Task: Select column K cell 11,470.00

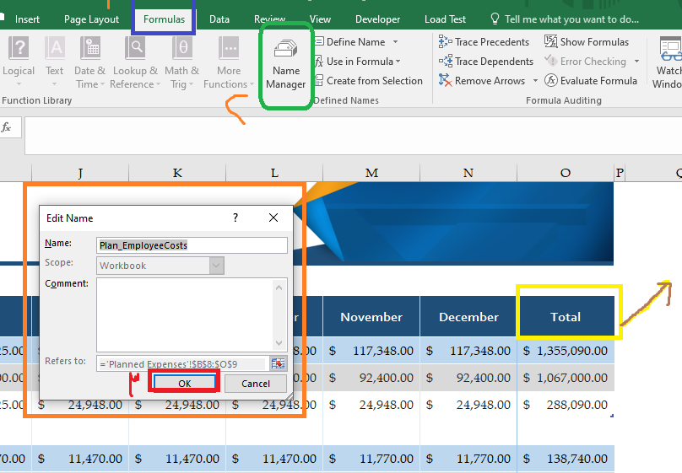Action: pos(177,458)
